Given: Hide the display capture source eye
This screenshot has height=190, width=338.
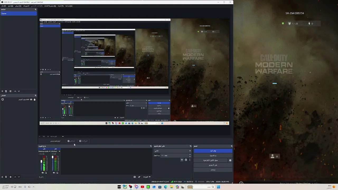Looking at the screenshot, I should [31, 99].
